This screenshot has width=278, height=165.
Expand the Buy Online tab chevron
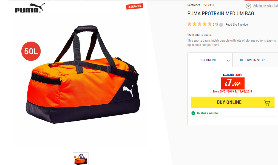(228, 61)
